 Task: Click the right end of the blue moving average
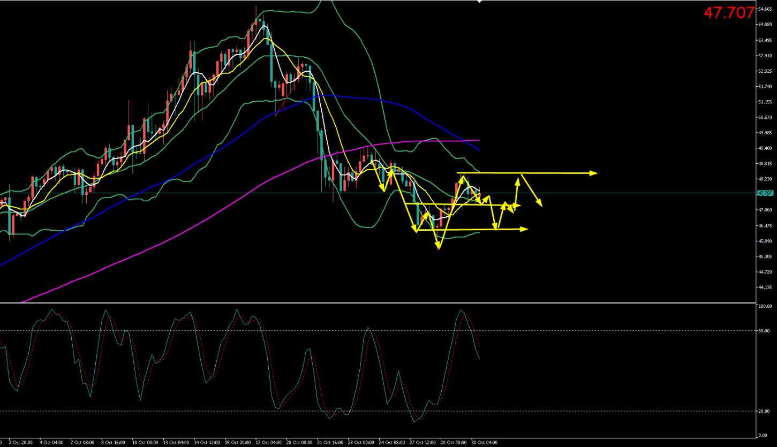click(x=479, y=150)
